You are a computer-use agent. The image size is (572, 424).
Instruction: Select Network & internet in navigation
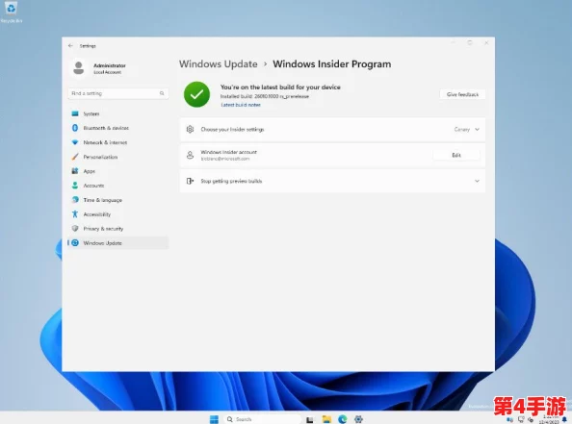tap(117, 142)
